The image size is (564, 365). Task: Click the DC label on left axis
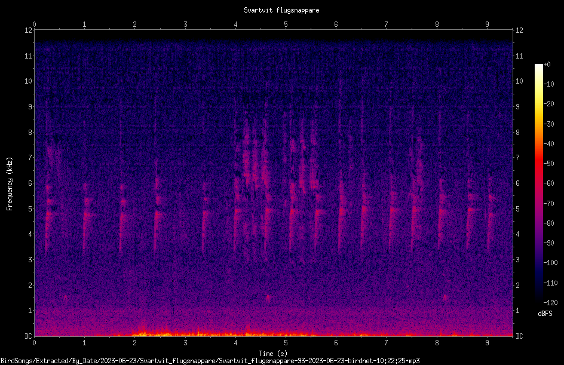pos(29,336)
